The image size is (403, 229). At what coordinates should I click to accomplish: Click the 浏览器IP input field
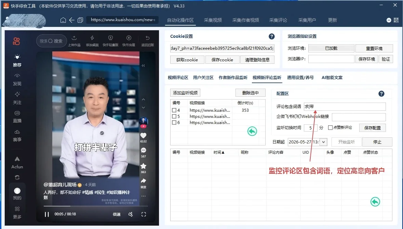331,59
